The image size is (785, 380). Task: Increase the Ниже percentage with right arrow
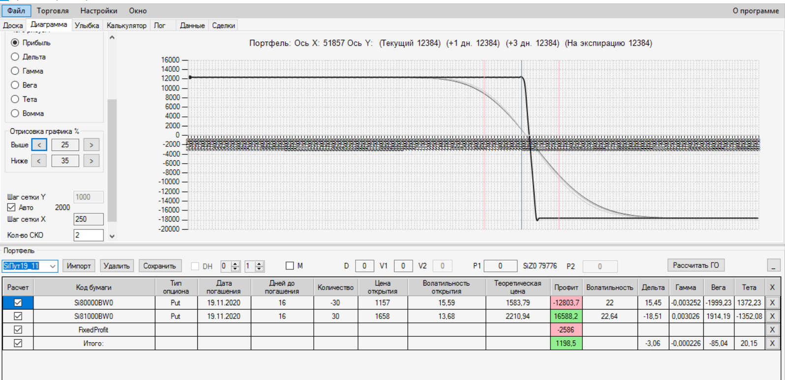pyautogui.click(x=91, y=161)
